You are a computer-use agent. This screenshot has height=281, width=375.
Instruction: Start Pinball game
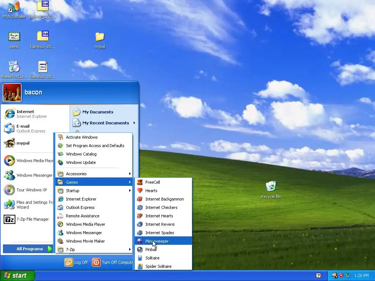pyautogui.click(x=163, y=250)
